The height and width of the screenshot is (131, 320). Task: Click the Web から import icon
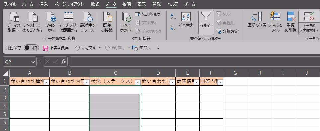(x=51, y=22)
